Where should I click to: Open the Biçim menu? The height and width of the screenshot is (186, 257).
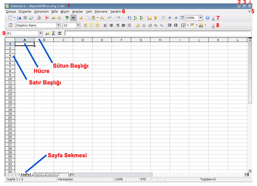pyautogui.click(x=65, y=11)
